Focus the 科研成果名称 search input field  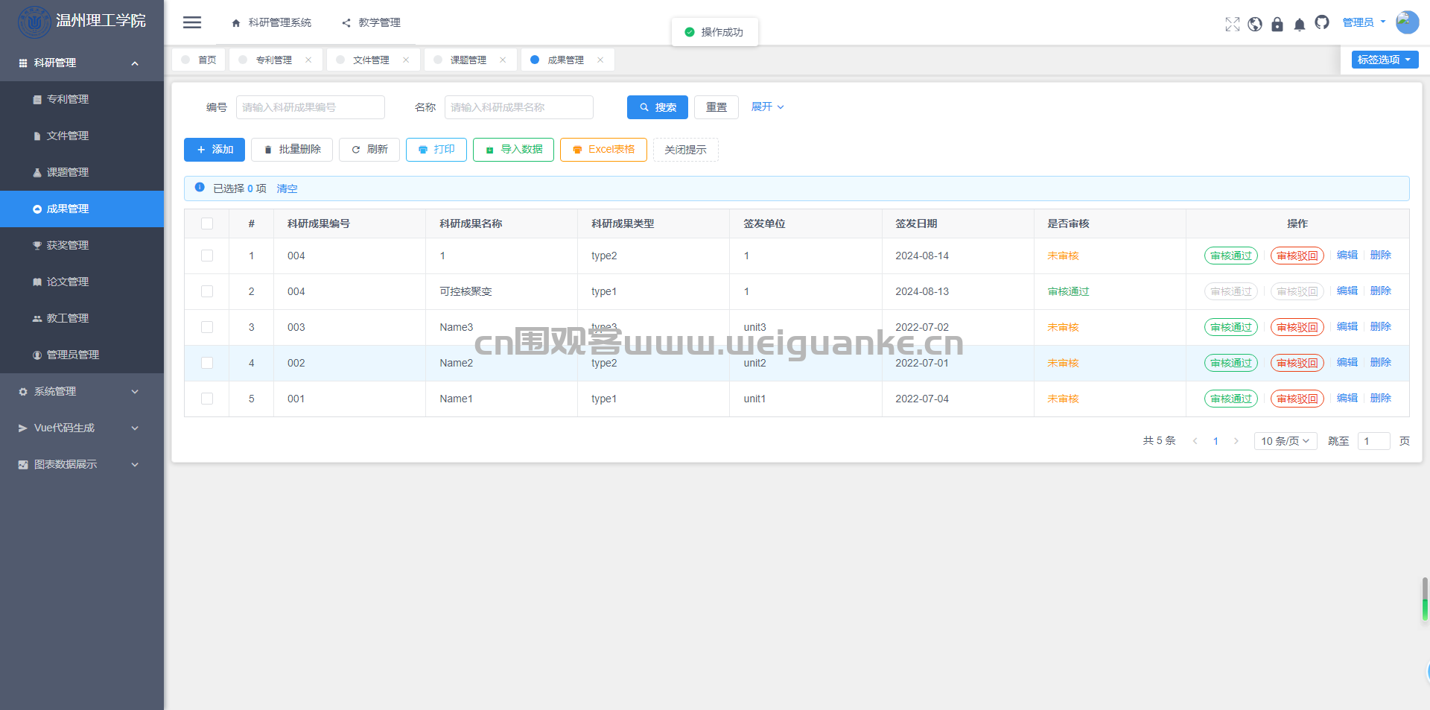pyautogui.click(x=518, y=107)
